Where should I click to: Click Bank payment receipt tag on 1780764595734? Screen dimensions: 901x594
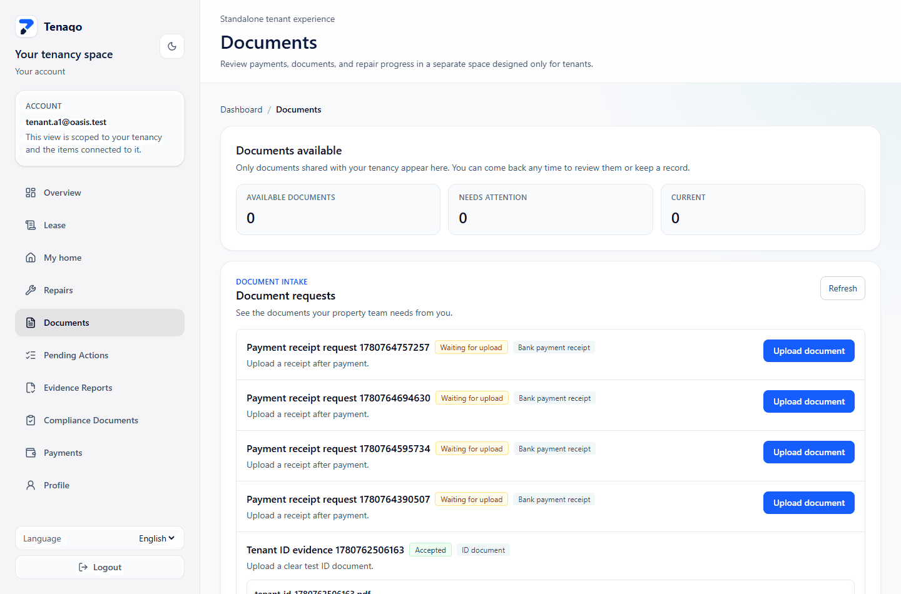coord(554,449)
